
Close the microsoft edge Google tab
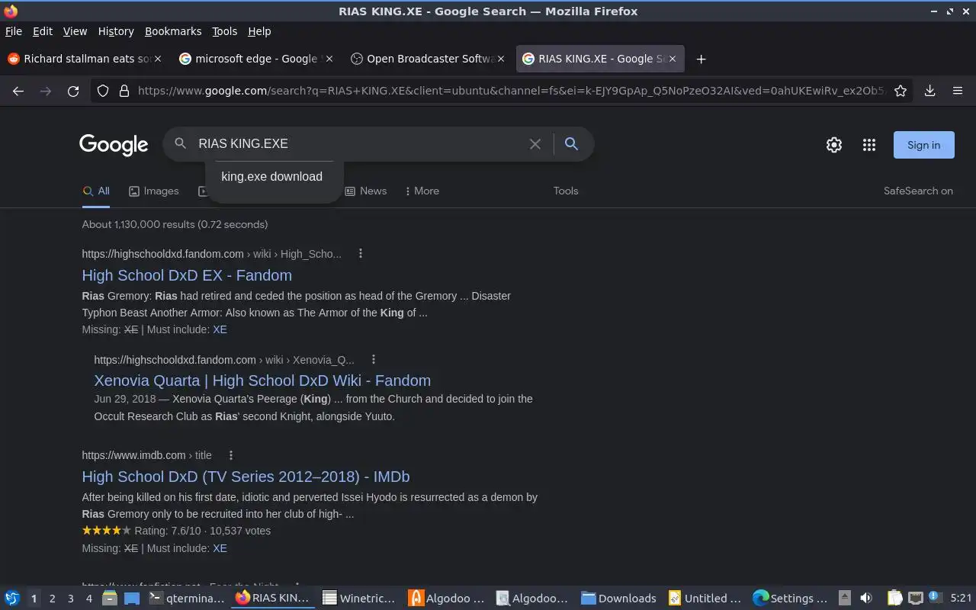[x=329, y=59]
